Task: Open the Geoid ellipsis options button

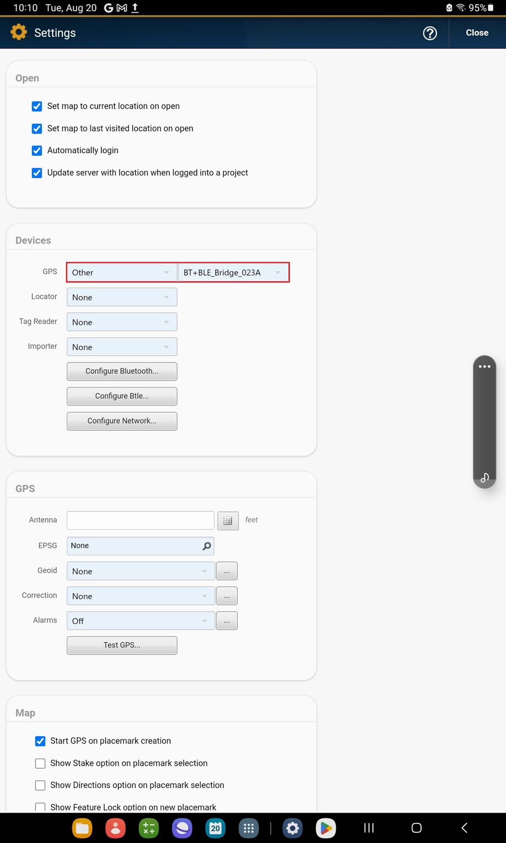Action: click(x=227, y=571)
